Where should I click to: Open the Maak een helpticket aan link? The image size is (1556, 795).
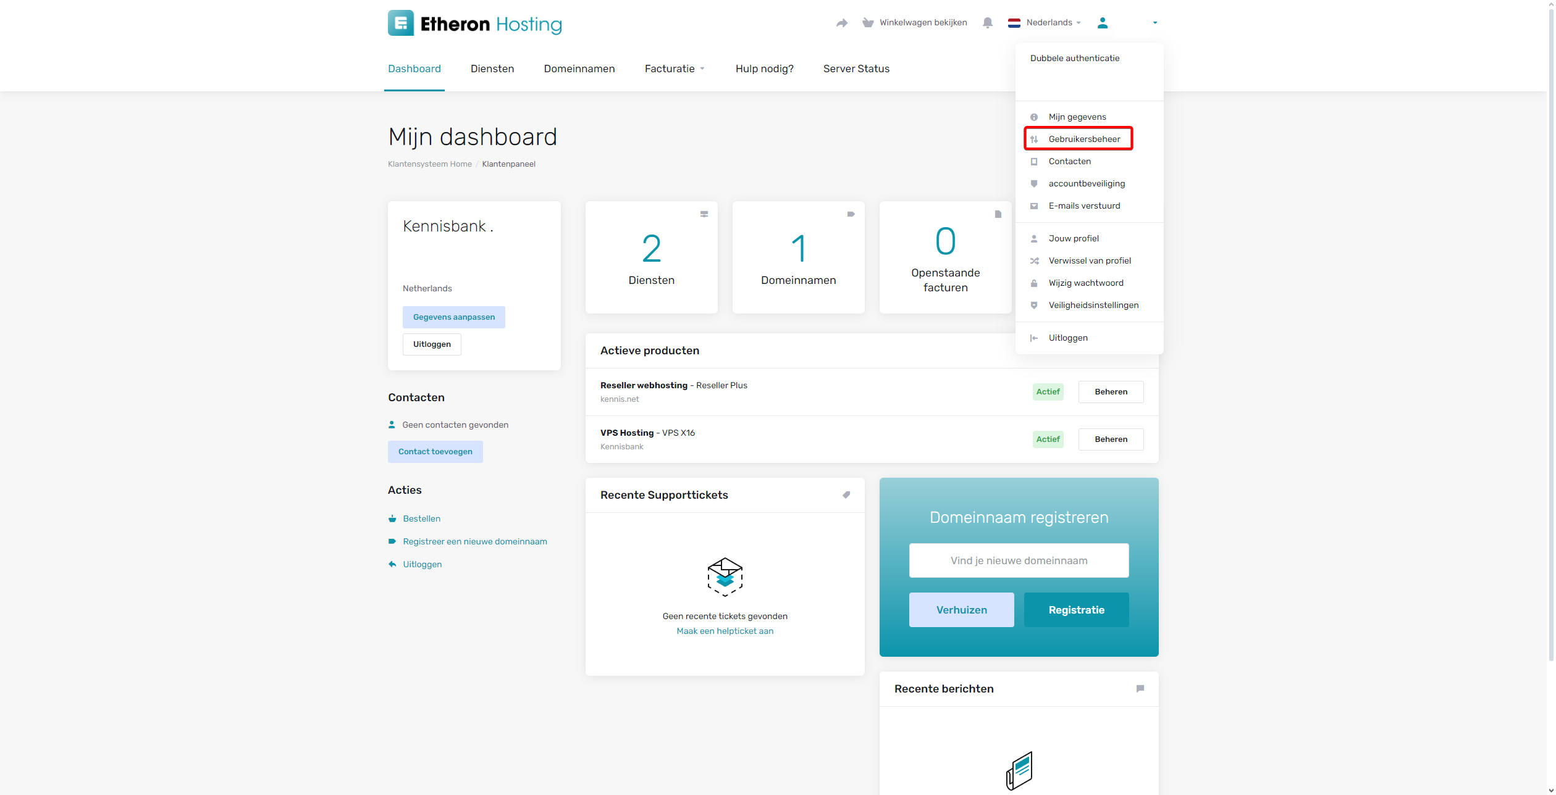725,631
